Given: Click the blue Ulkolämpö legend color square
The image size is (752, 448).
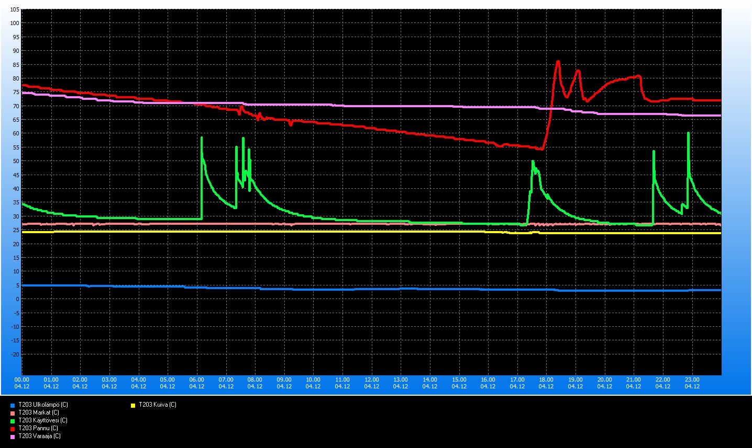Looking at the screenshot, I should coord(12,406).
